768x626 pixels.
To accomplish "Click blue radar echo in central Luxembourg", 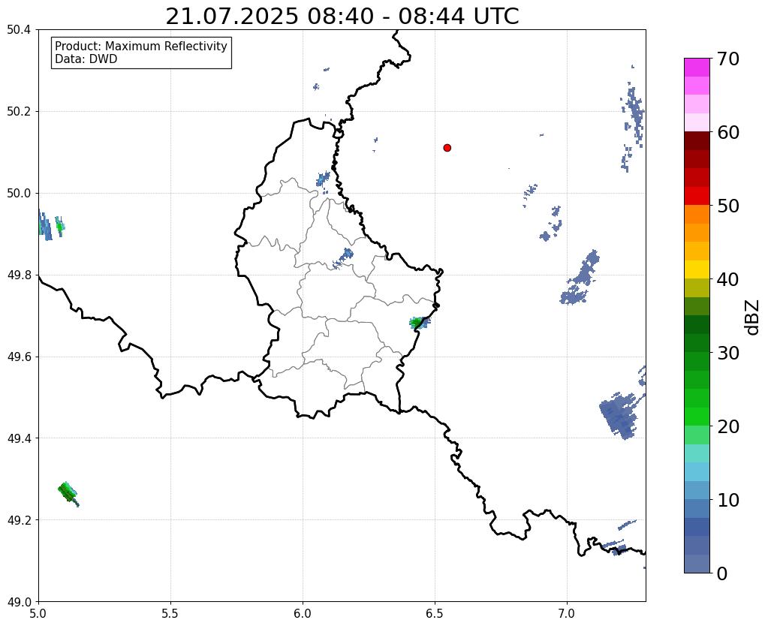I will pyautogui.click(x=343, y=257).
